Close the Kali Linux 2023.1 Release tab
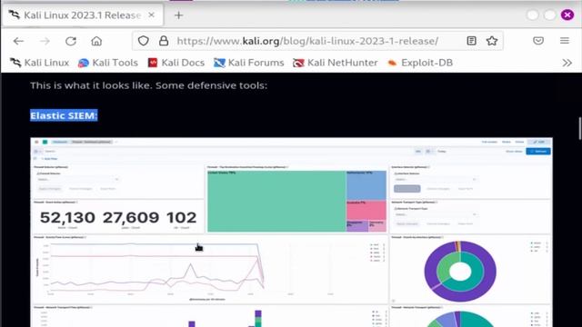This screenshot has width=582, height=327. pyautogui.click(x=152, y=15)
